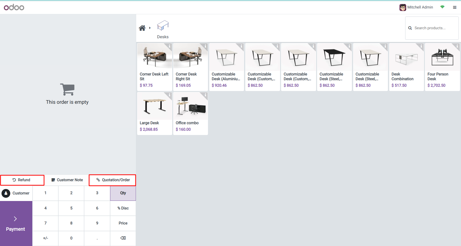Proceed to Payment
The image size is (461, 246).
[x=16, y=223]
